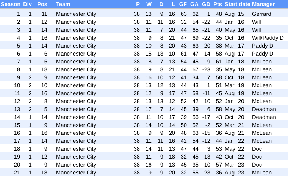Select the GA column header
The height and width of the screenshot is (176, 288).
[194, 4]
